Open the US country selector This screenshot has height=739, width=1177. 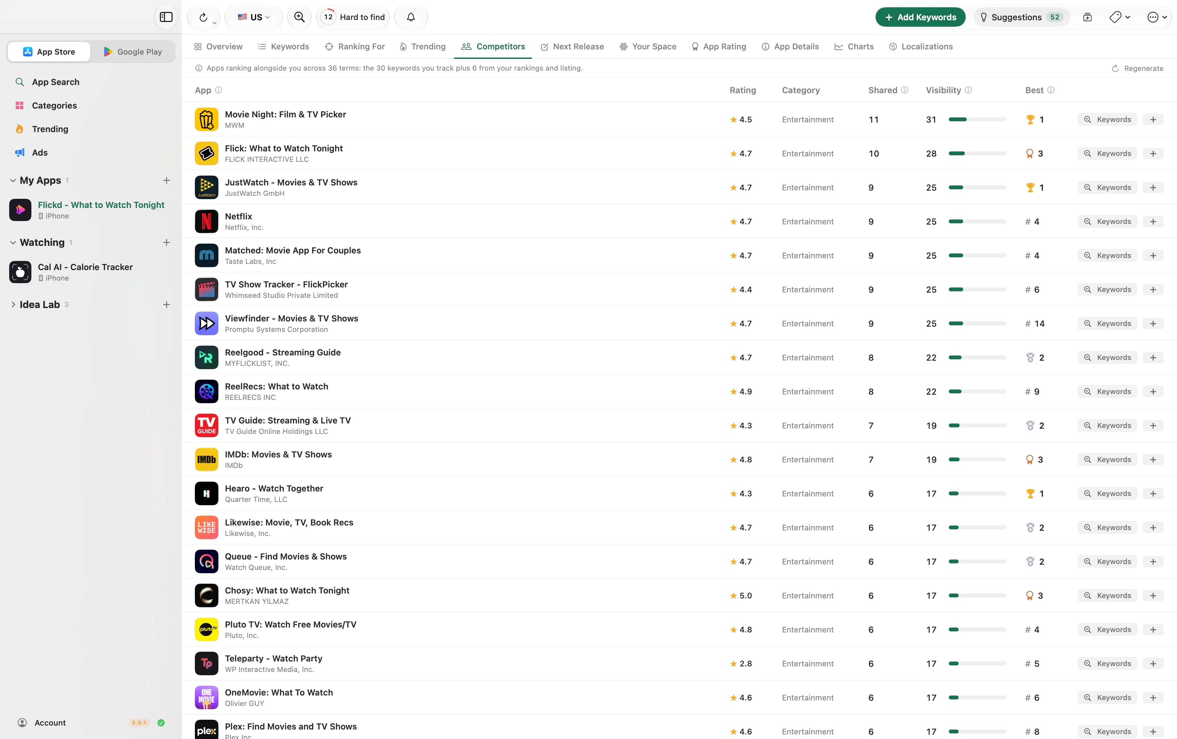click(x=254, y=17)
